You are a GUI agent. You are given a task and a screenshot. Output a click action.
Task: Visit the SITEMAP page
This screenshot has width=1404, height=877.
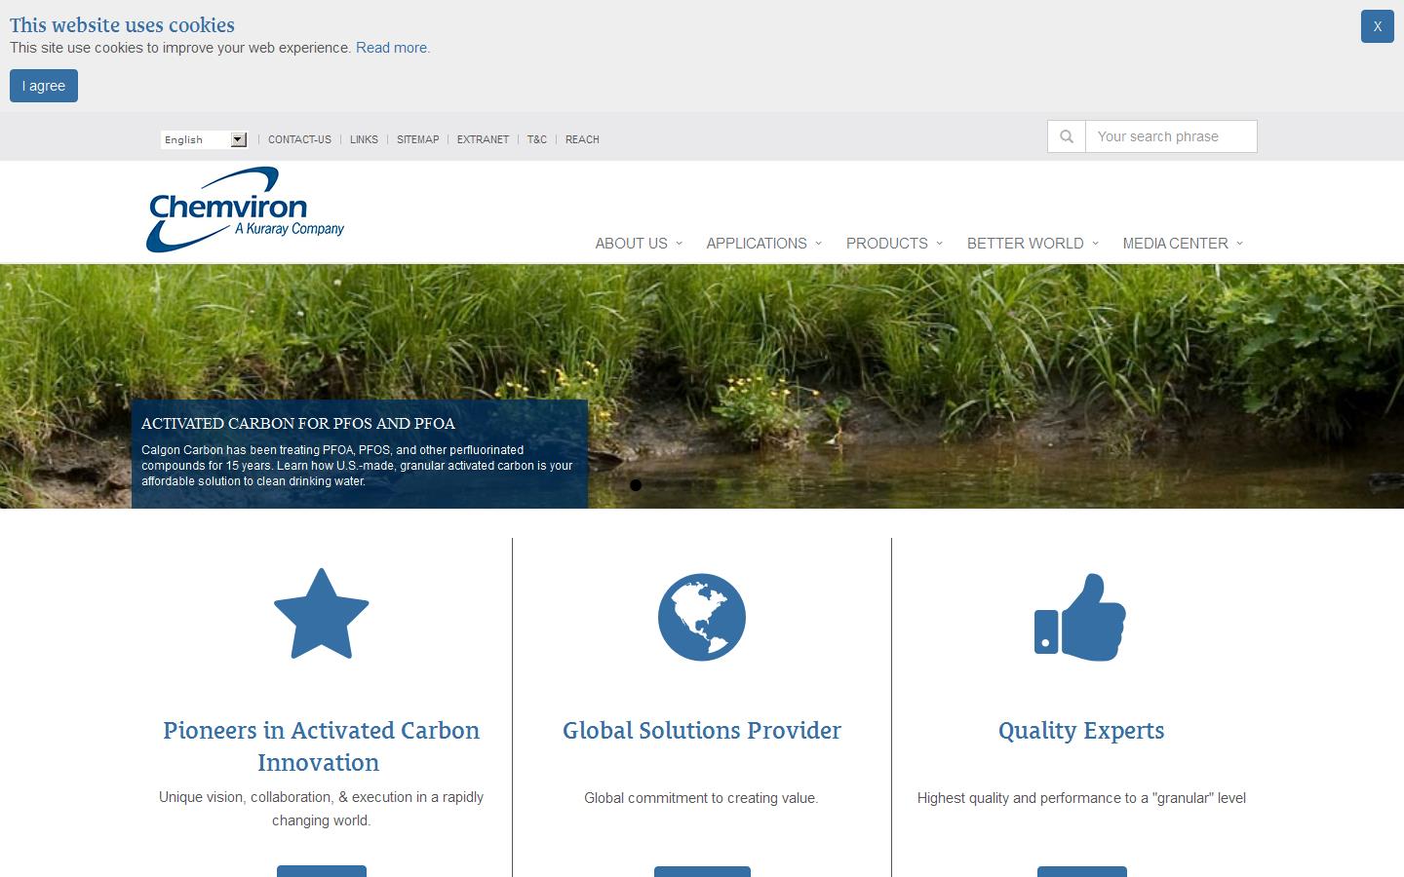pyautogui.click(x=417, y=139)
